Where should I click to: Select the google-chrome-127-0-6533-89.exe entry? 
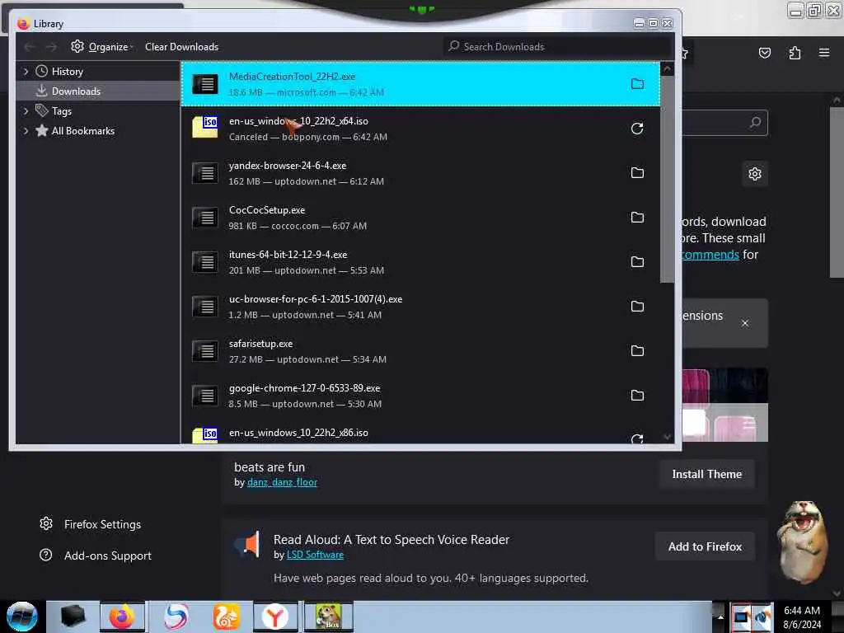click(x=420, y=396)
